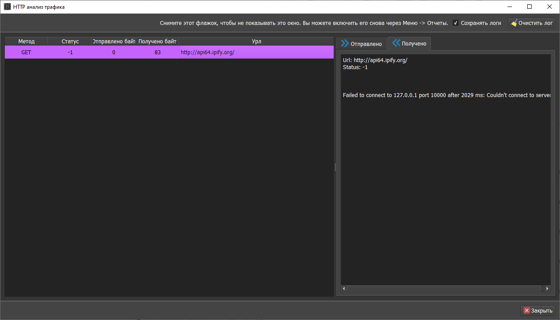Toggle the Сохранять логи checkbox

(x=456, y=23)
